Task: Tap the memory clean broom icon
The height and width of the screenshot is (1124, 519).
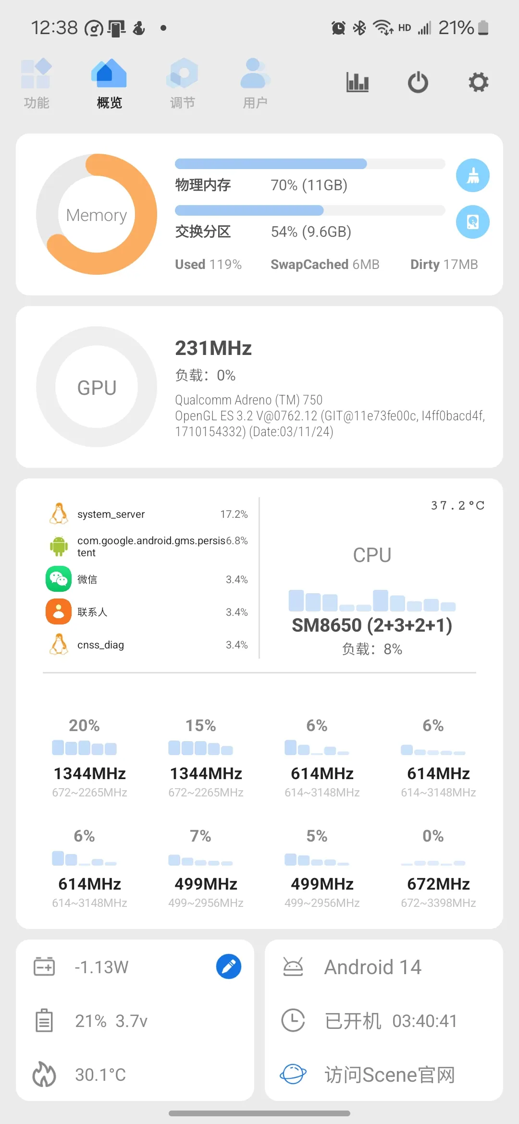Action: click(472, 176)
